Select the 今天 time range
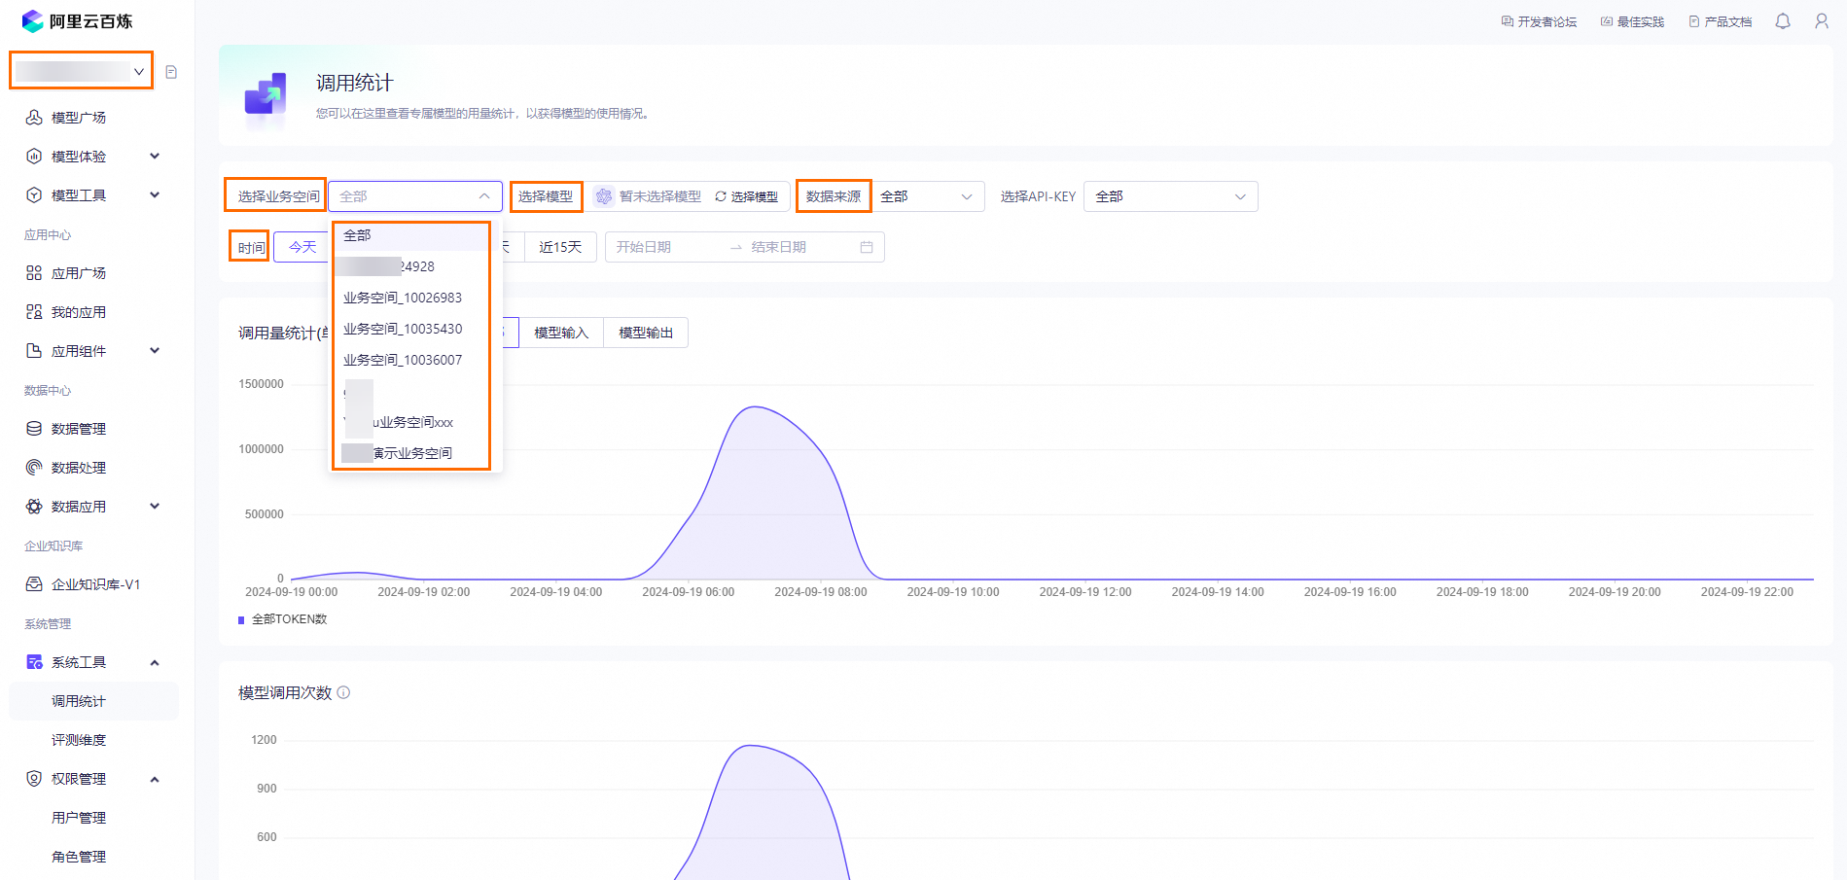Image resolution: width=1847 pixels, height=880 pixels. click(x=302, y=247)
